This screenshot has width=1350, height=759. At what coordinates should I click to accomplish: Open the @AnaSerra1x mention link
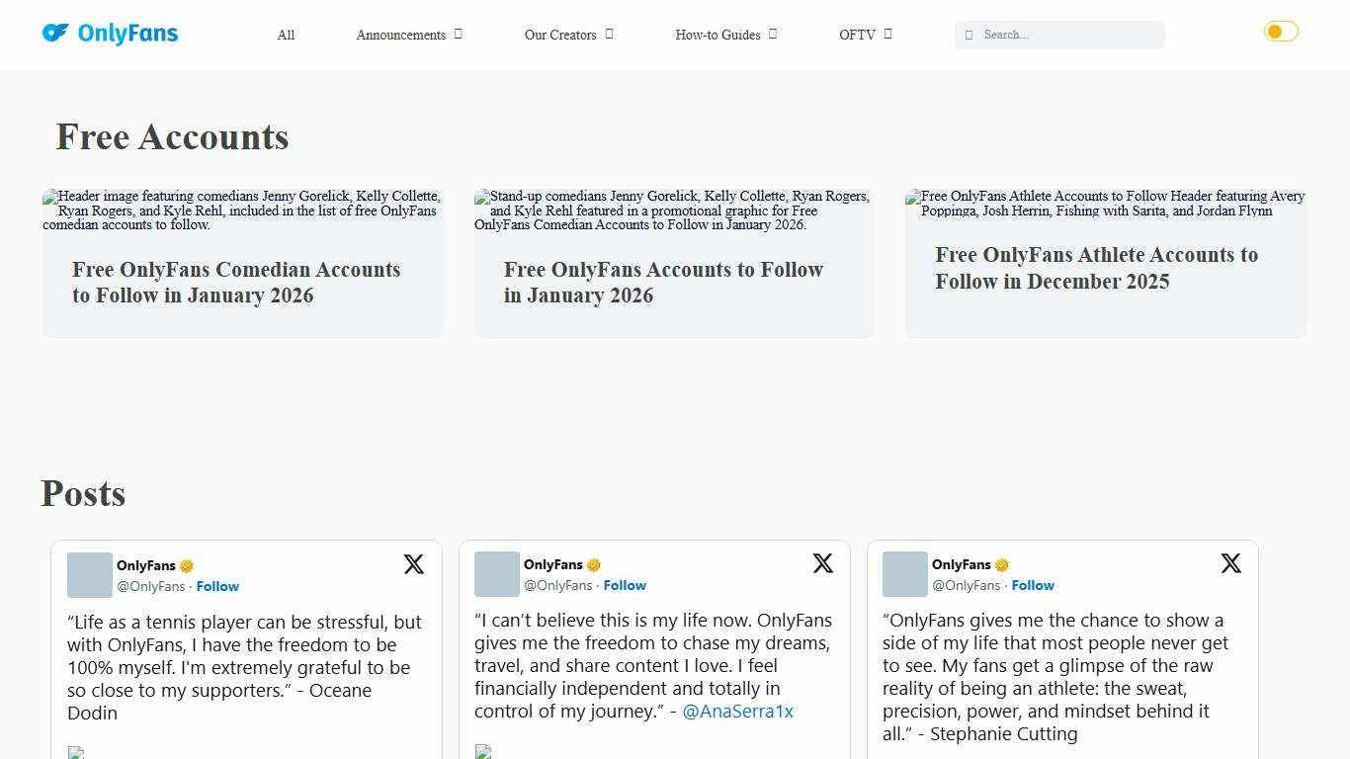click(x=737, y=711)
